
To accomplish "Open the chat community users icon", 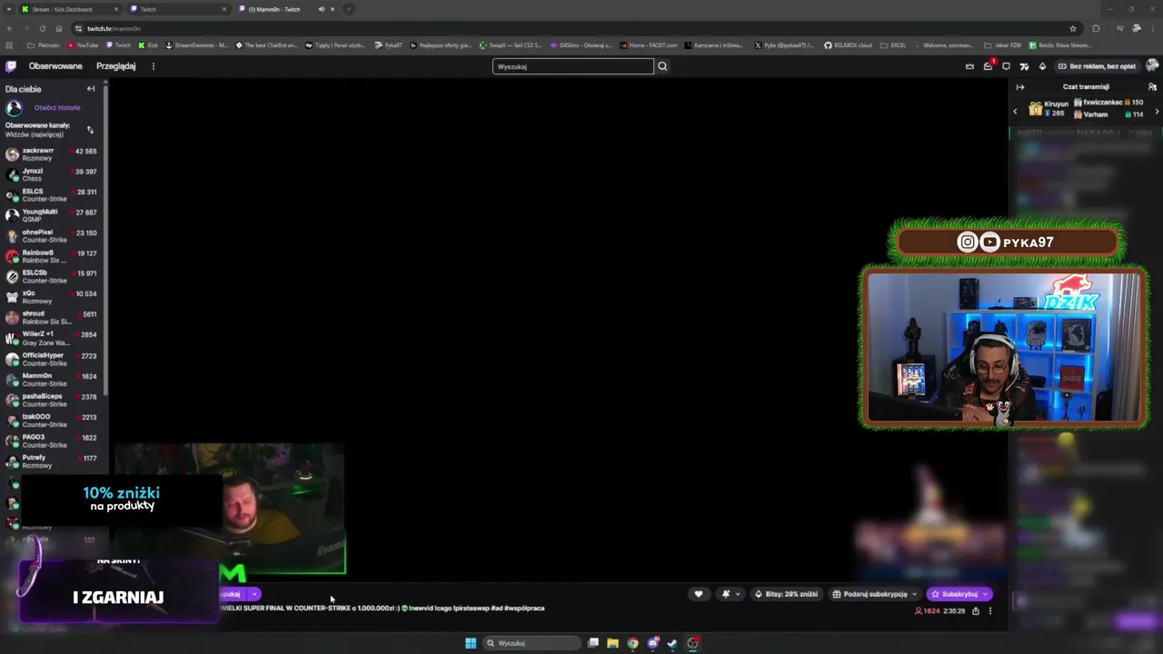I will [x=1152, y=87].
